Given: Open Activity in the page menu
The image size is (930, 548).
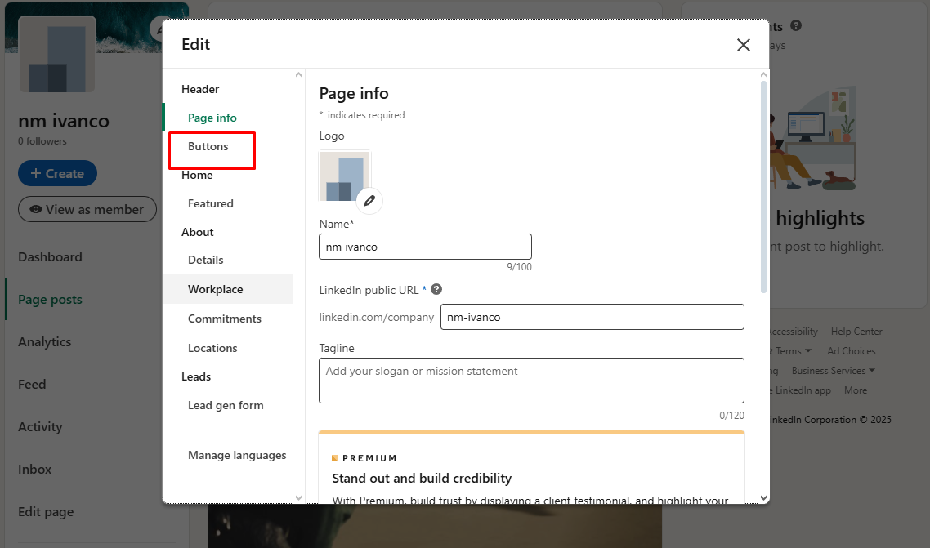Looking at the screenshot, I should pos(40,427).
